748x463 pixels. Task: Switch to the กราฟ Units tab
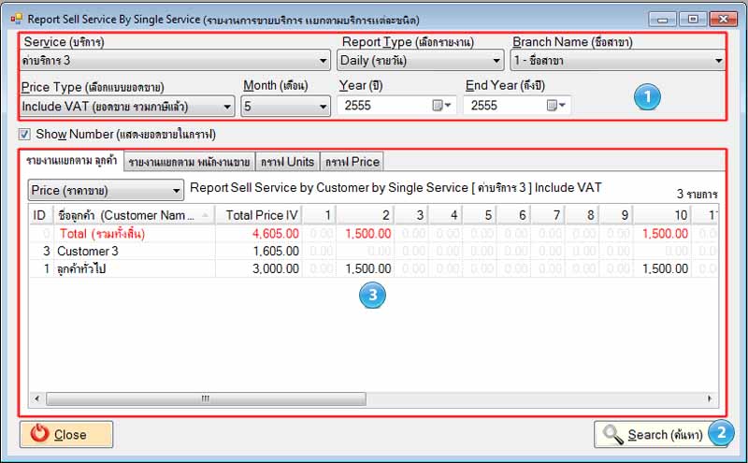point(286,162)
